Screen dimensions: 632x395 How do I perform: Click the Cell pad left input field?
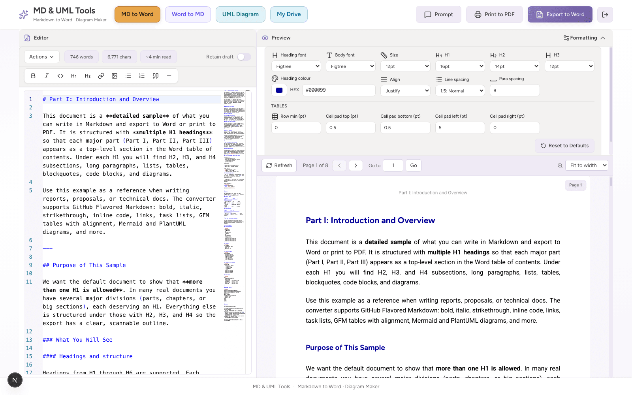[460, 128]
